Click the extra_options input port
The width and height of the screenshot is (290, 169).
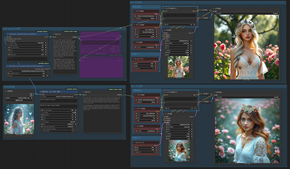pos(8,41)
